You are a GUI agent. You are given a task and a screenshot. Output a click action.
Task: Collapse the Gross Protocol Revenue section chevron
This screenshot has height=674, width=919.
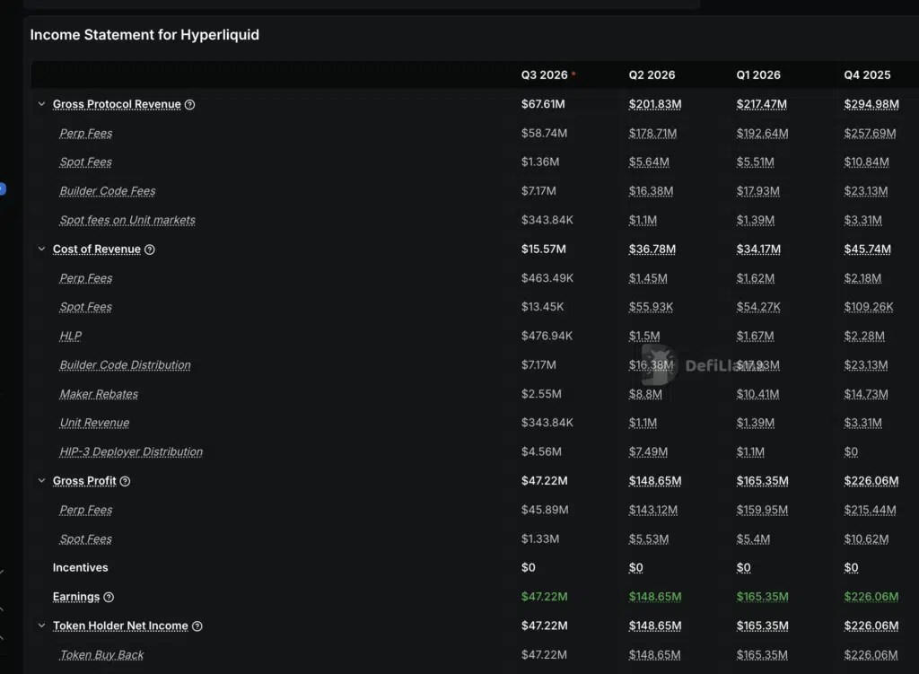click(x=41, y=104)
